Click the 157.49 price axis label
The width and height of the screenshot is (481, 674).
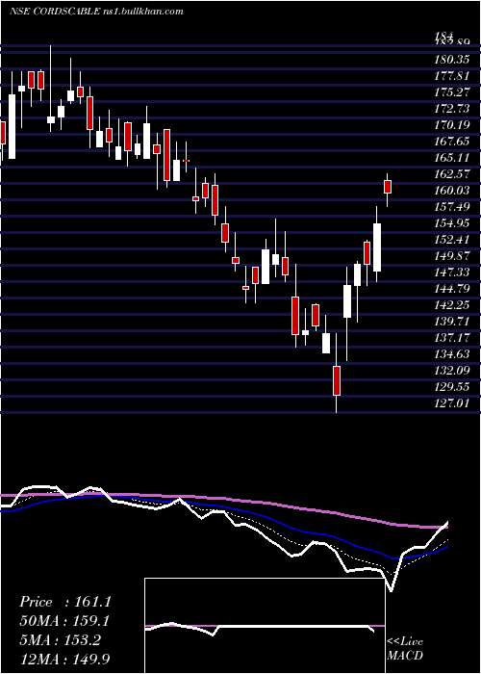point(451,207)
